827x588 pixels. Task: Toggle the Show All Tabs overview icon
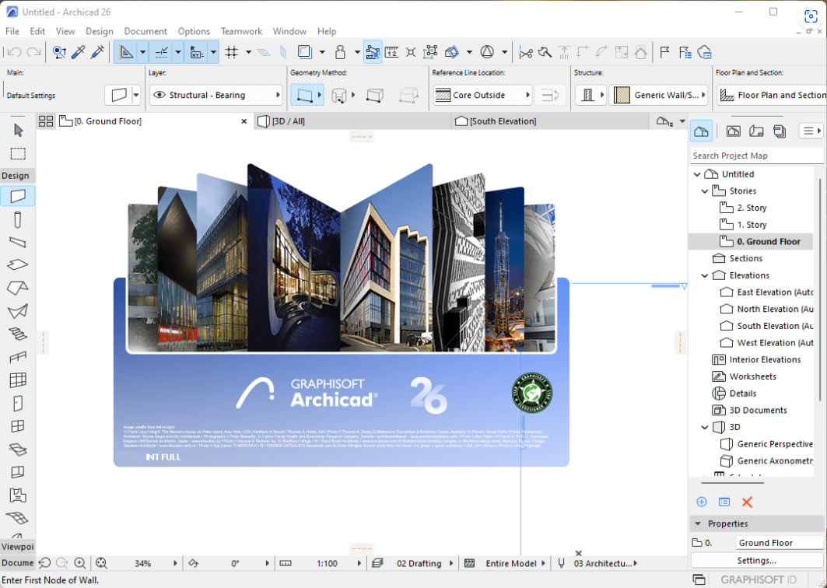(46, 121)
